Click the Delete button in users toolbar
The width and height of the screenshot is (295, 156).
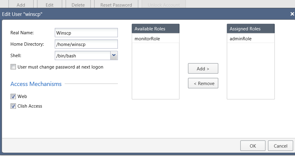(78, 5)
